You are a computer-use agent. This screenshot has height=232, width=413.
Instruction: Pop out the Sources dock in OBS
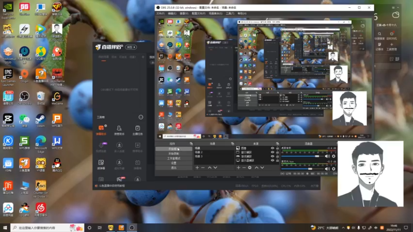point(277,144)
